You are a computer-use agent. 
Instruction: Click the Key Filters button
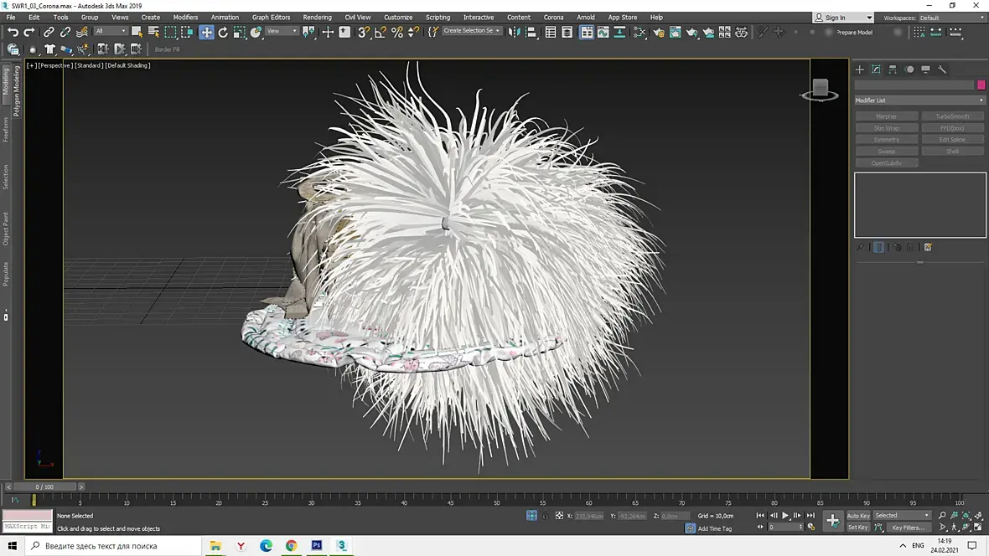(x=908, y=528)
